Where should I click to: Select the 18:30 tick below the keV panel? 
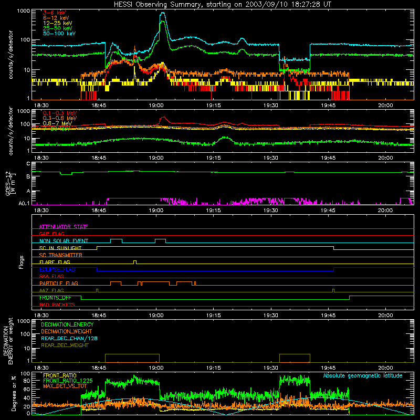41,106
